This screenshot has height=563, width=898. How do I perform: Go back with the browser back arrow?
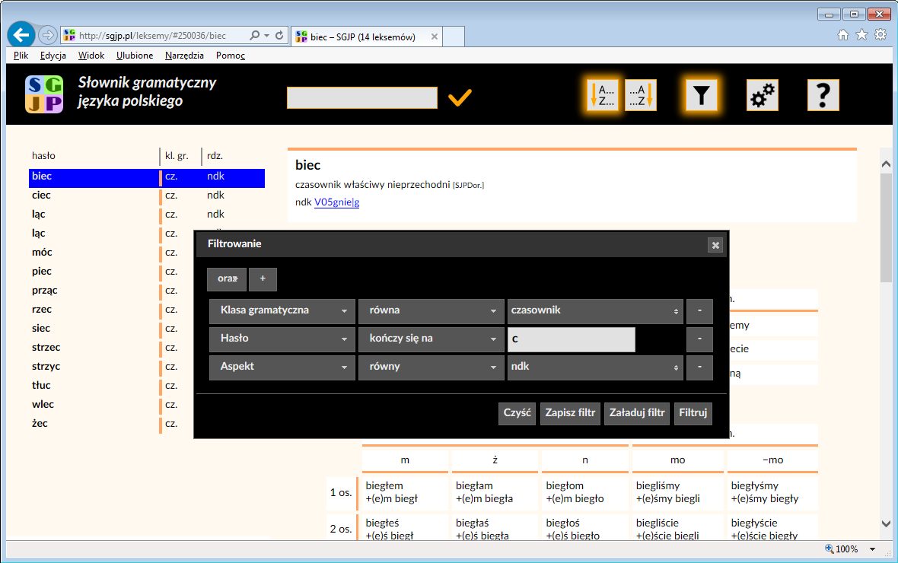(22, 35)
